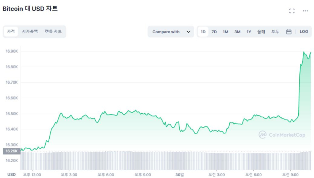The image size is (314, 178).
Task: Show 모두 all-time price data
Action: tap(275, 32)
